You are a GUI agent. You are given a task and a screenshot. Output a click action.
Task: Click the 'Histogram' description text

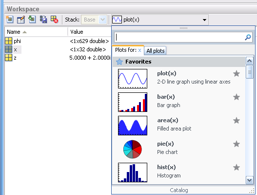pos(169,175)
